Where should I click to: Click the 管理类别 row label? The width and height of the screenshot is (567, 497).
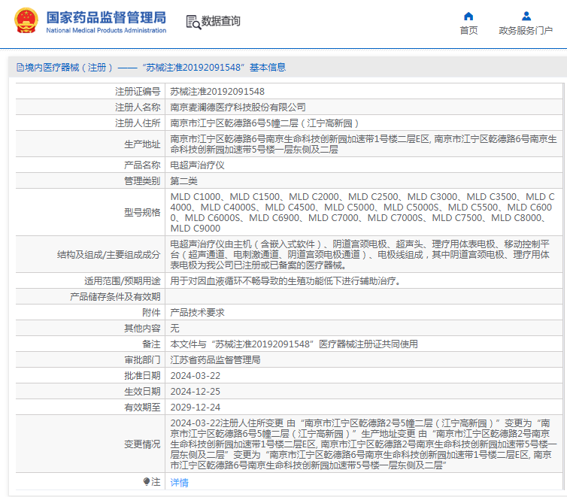[142, 181]
